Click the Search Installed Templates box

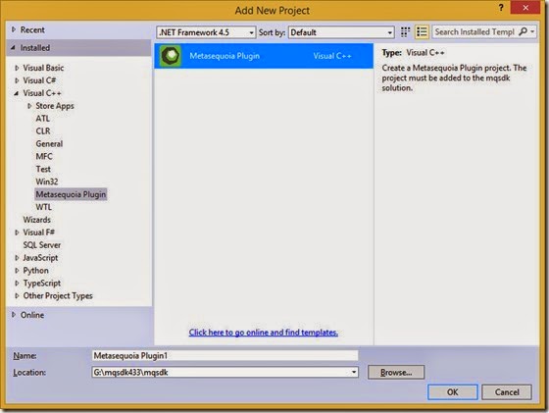tap(474, 31)
